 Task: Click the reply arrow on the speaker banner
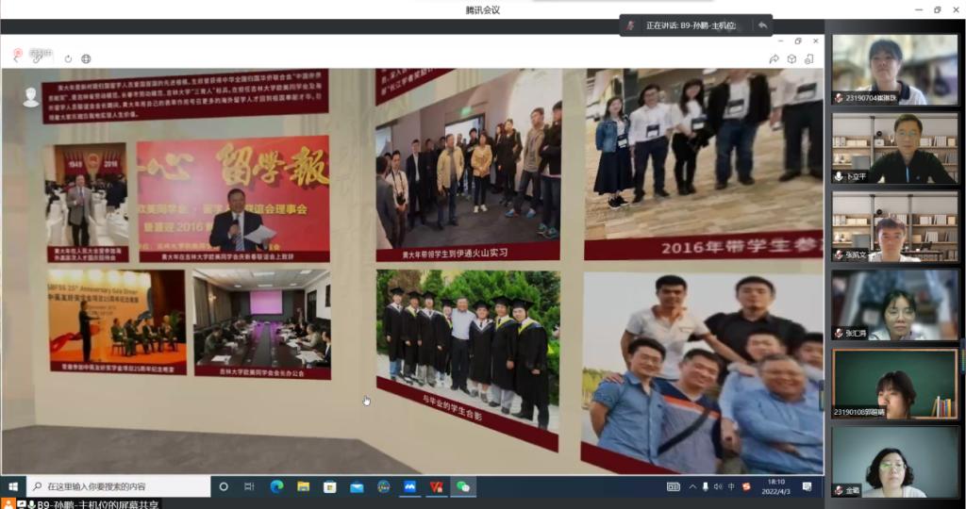[762, 25]
